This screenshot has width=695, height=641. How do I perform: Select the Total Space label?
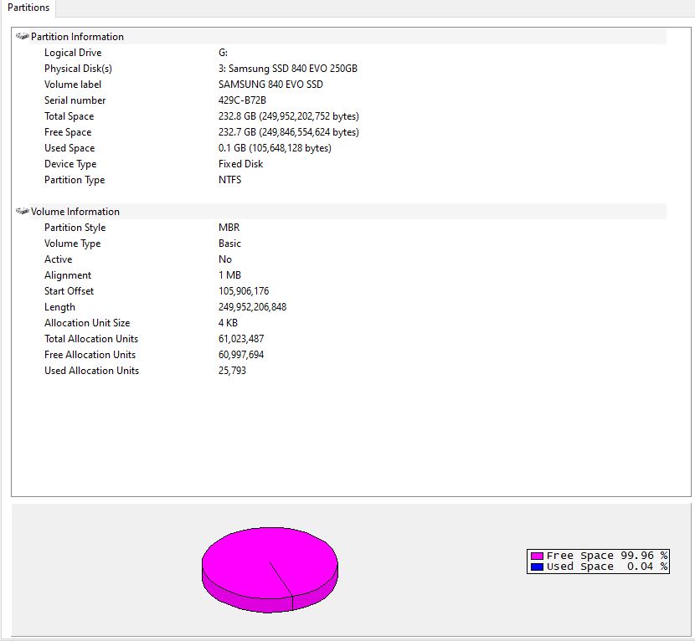click(x=69, y=116)
